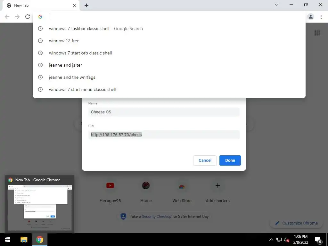Open a new tab with plus button

[x=86, y=5]
